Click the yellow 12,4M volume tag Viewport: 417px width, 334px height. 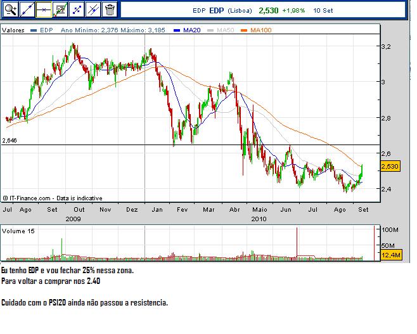(x=391, y=255)
